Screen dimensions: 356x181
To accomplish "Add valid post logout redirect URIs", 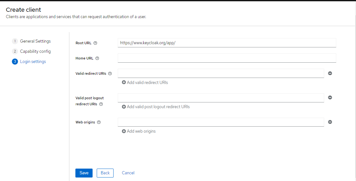I will pos(156,107).
